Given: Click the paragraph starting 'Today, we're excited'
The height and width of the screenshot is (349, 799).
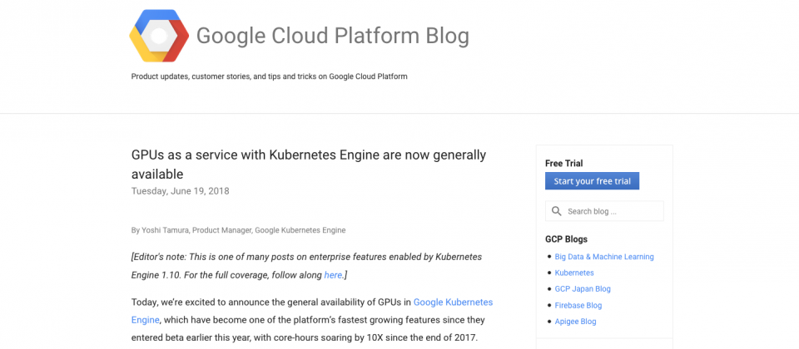Looking at the screenshot, I should click(312, 319).
